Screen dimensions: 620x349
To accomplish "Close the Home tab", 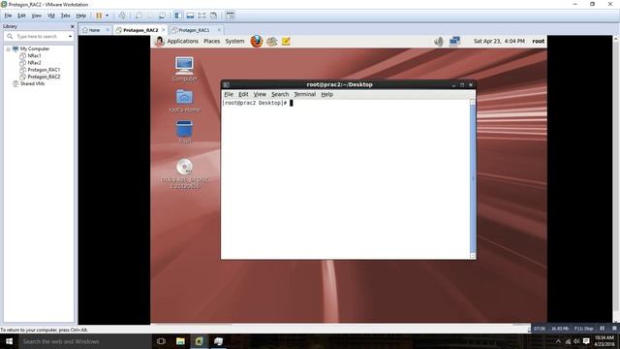I will 108,30.
